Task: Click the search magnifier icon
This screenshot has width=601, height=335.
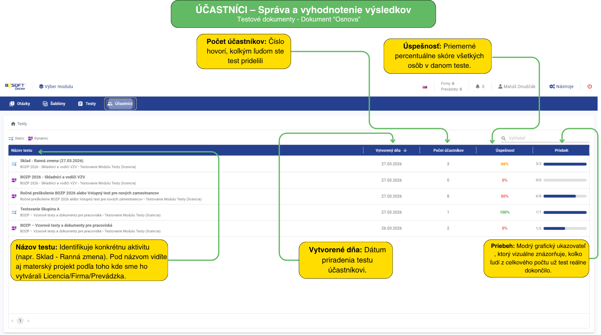Action: [x=503, y=138]
